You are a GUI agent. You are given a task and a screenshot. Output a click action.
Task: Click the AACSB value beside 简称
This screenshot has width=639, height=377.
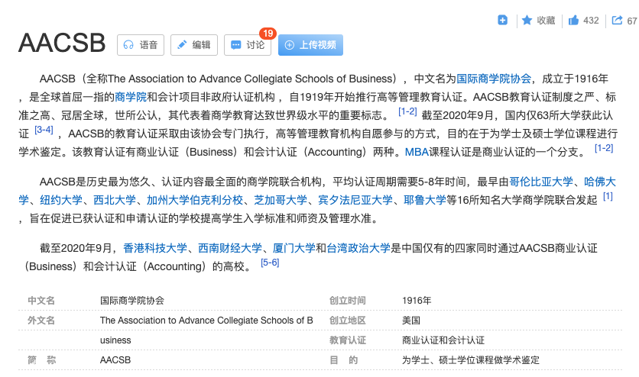[x=115, y=360]
